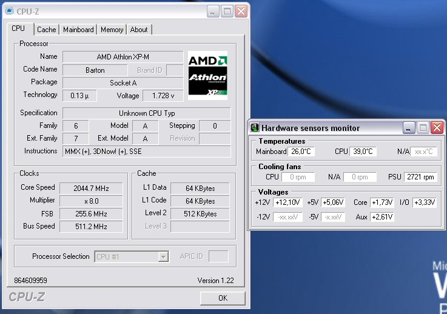This screenshot has width=447, height=314.
Task: Click the Aux voltage '+2,61V'
Action: (x=382, y=217)
